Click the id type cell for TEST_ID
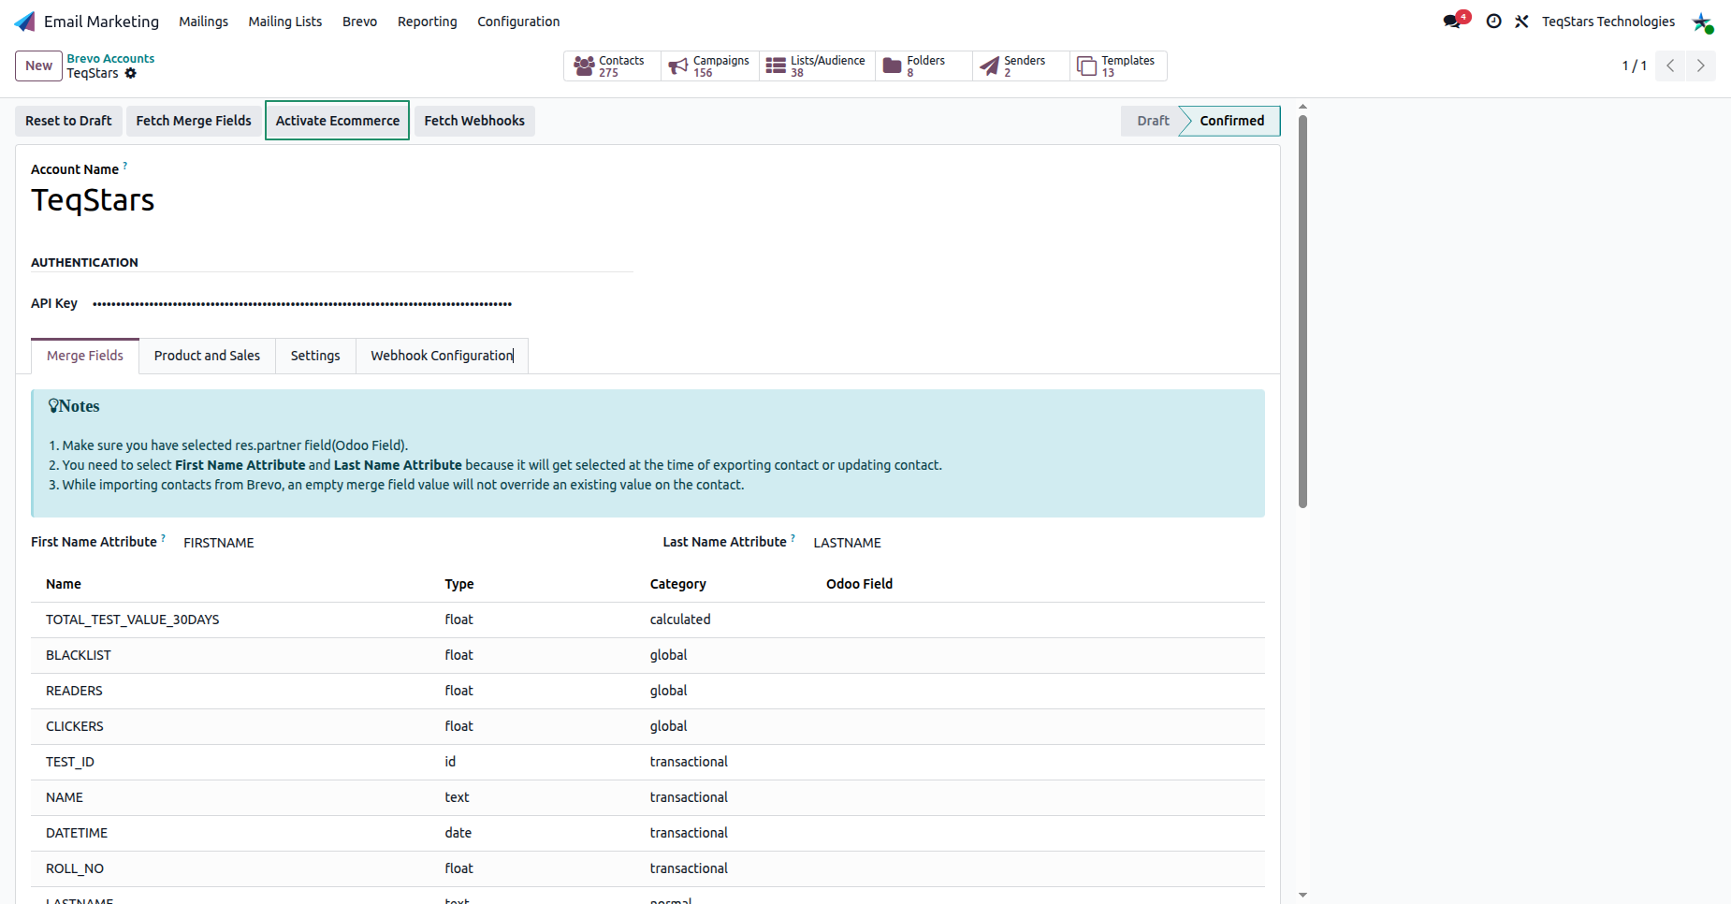The image size is (1731, 904). pyautogui.click(x=450, y=762)
